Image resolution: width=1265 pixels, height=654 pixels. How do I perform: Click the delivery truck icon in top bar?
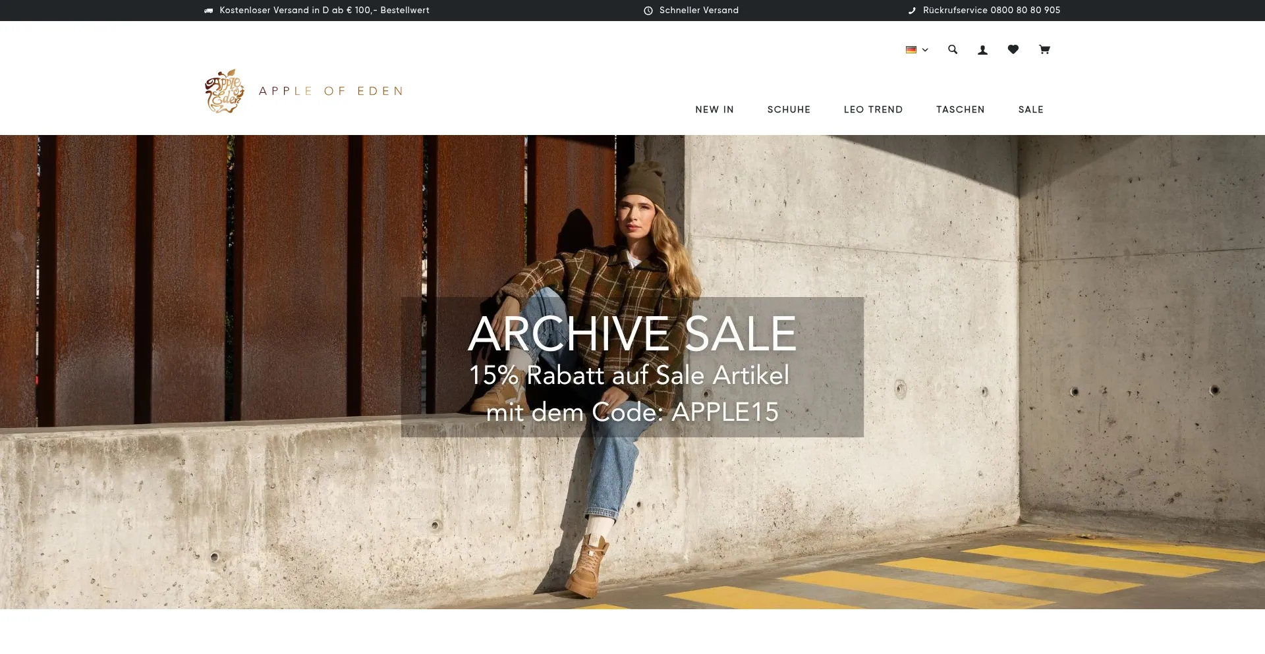209,11
